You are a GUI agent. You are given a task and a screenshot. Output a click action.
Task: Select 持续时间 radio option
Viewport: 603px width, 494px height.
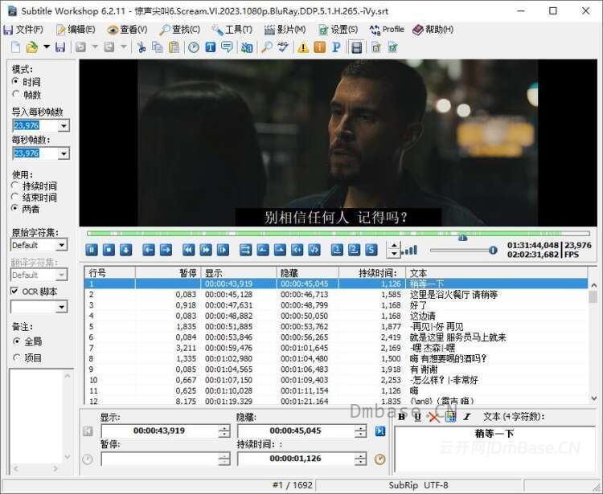pos(15,186)
